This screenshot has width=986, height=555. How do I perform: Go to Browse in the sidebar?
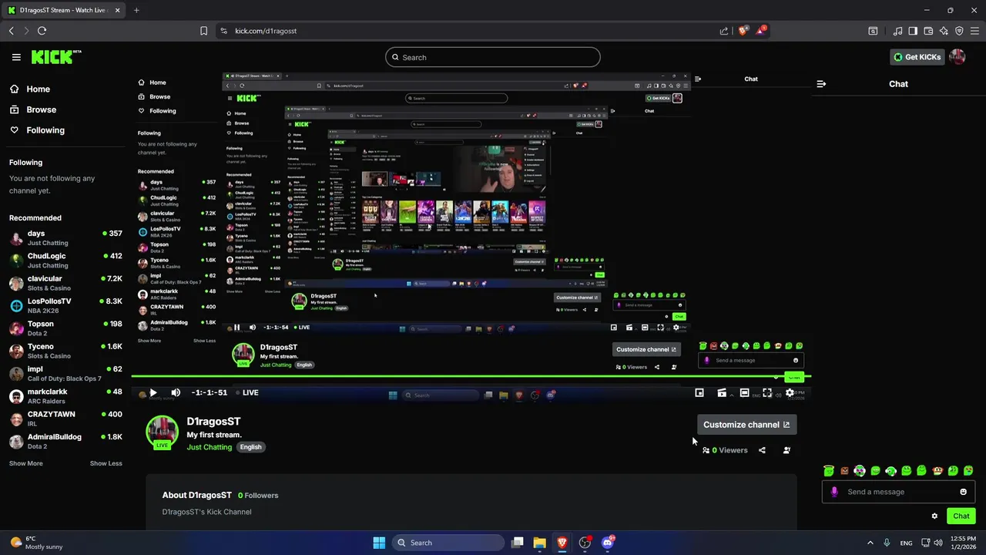[x=33, y=109]
